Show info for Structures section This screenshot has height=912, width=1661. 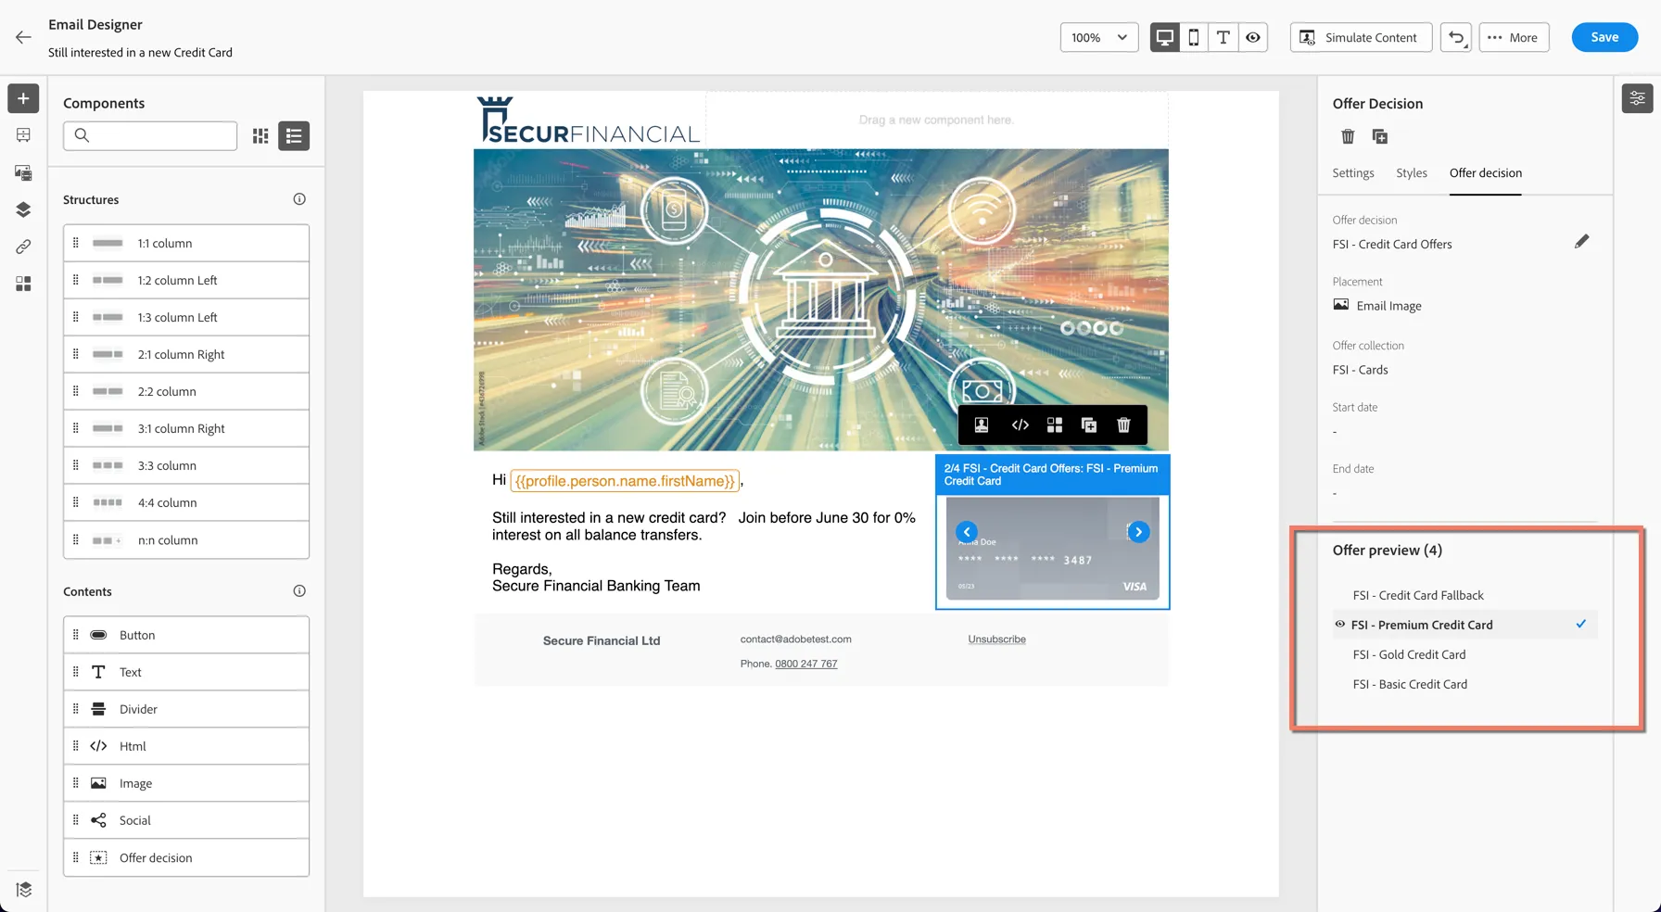click(x=299, y=199)
